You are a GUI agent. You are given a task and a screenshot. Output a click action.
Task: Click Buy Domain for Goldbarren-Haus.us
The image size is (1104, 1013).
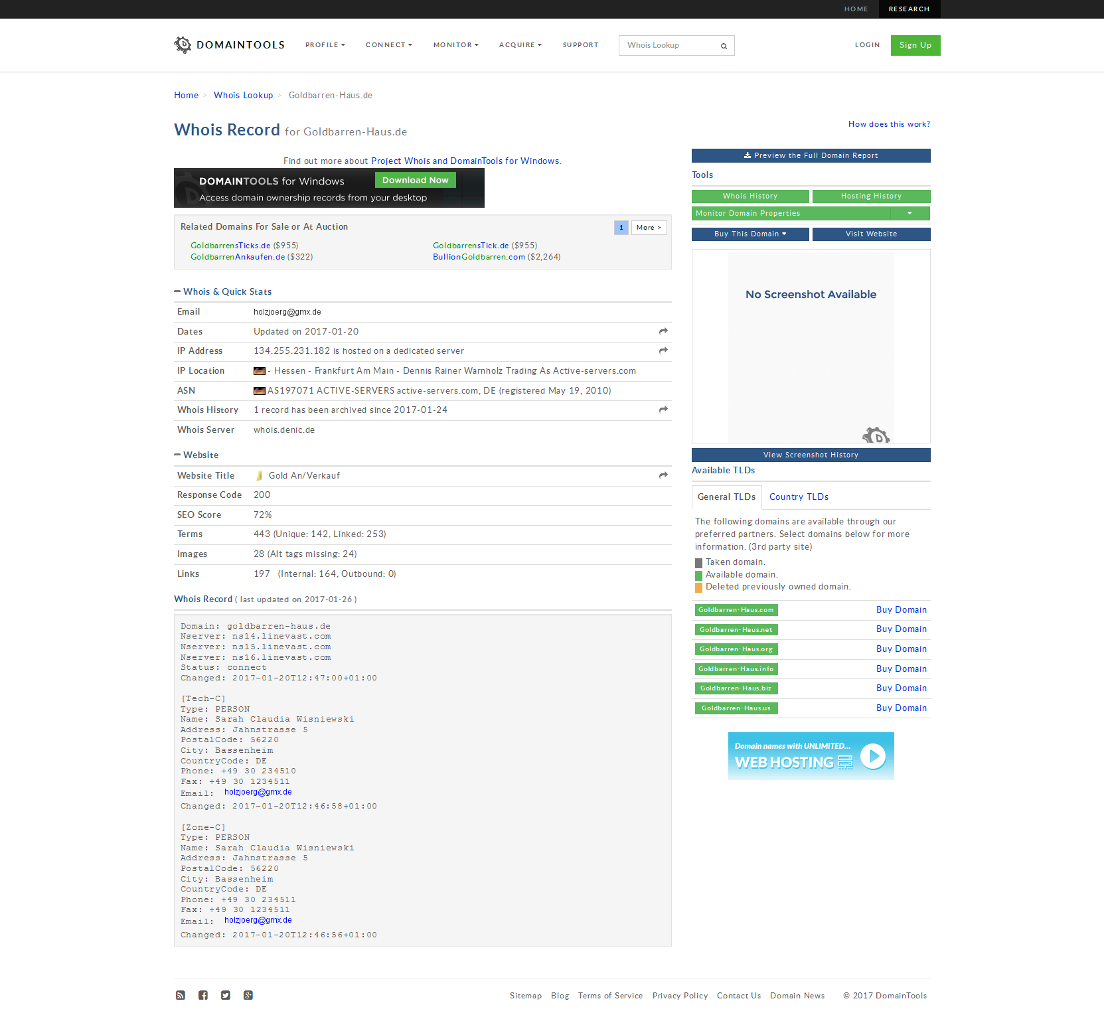pyautogui.click(x=901, y=708)
